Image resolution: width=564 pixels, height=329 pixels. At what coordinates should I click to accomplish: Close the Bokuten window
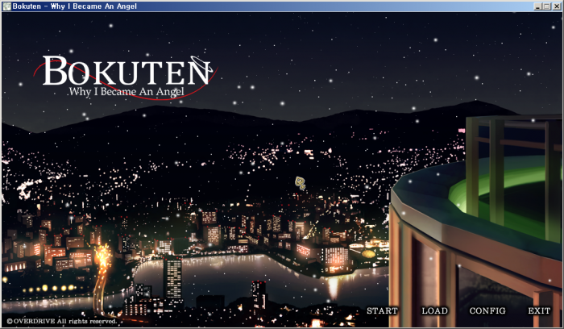pyautogui.click(x=556, y=6)
